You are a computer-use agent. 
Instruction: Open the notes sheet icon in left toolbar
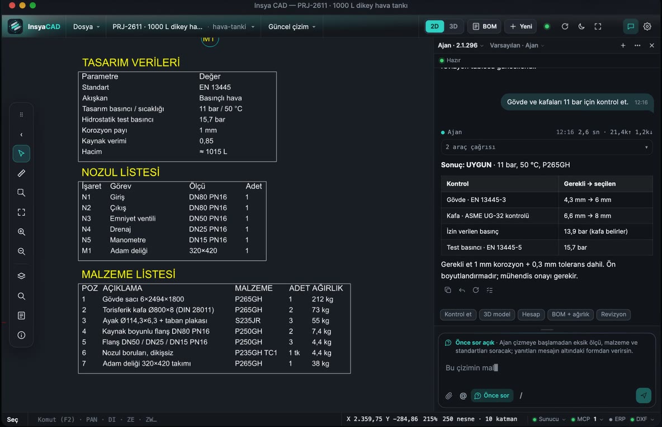(x=21, y=316)
